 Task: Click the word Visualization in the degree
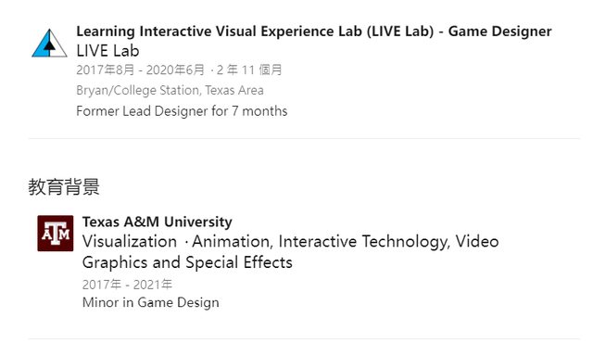click(130, 242)
